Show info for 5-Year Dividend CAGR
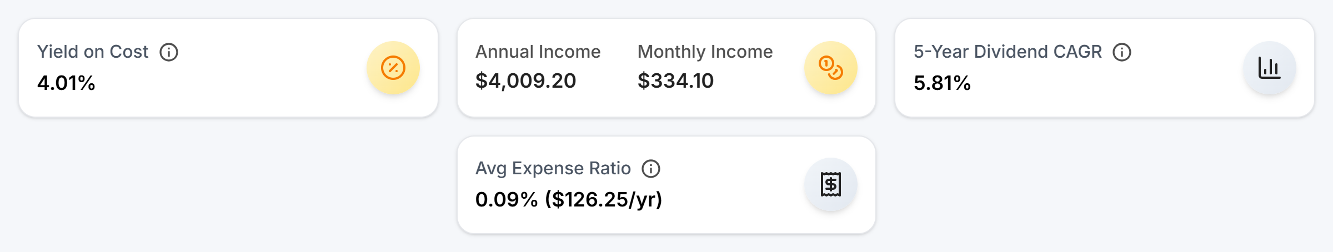The width and height of the screenshot is (1333, 252). [x=1122, y=52]
